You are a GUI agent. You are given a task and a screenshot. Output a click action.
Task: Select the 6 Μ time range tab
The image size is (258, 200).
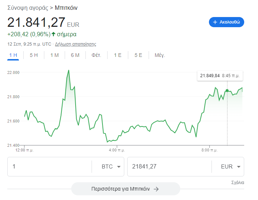coord(75,55)
